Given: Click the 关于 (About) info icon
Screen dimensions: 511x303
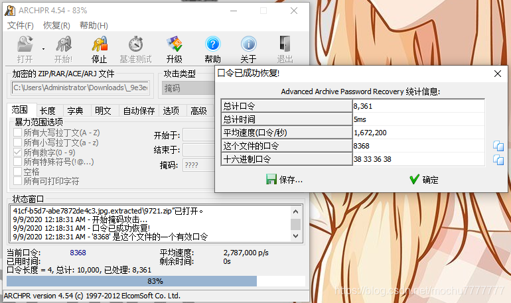Looking at the screenshot, I should pyautogui.click(x=249, y=44).
